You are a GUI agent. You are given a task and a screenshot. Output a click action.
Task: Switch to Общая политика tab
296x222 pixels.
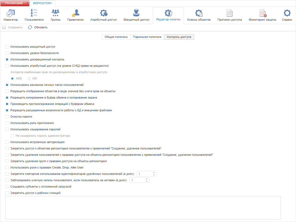pyautogui.click(x=116, y=37)
